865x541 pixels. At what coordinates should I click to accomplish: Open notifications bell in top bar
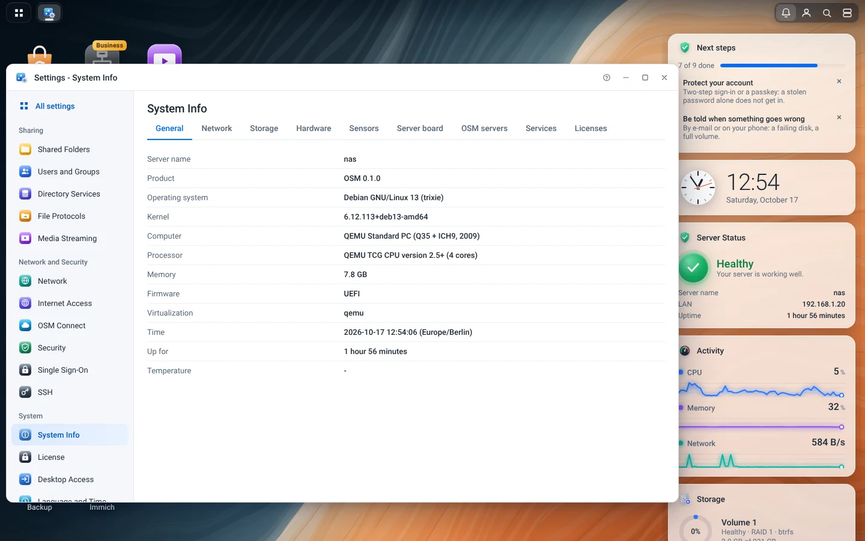coord(786,13)
